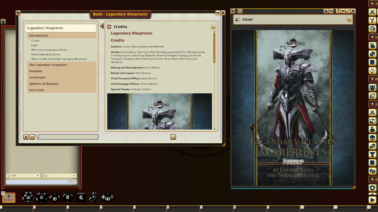Open help with the question mark icon

pyautogui.click(x=338, y=11)
